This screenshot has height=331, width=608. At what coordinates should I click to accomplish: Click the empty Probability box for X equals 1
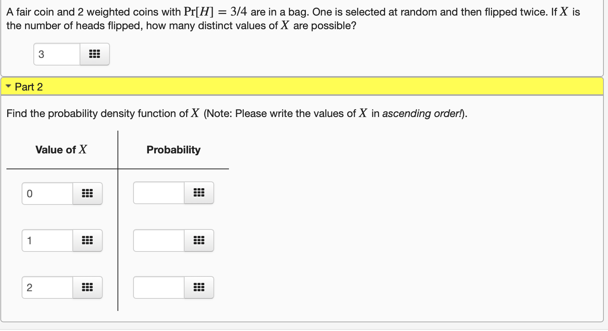click(158, 240)
